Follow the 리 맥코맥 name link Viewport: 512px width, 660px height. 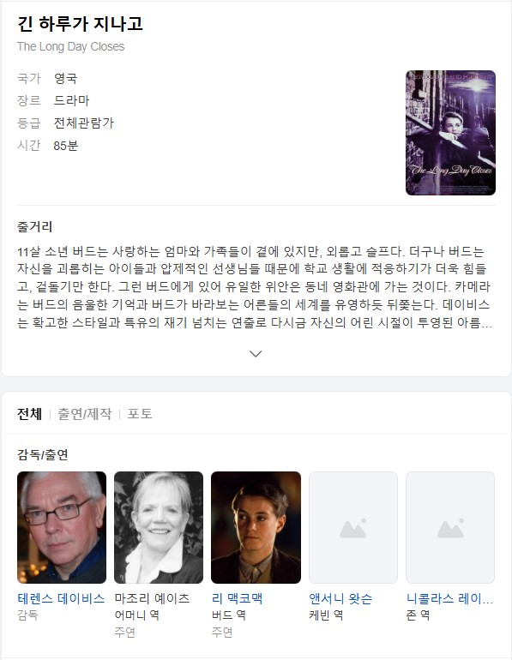click(237, 598)
